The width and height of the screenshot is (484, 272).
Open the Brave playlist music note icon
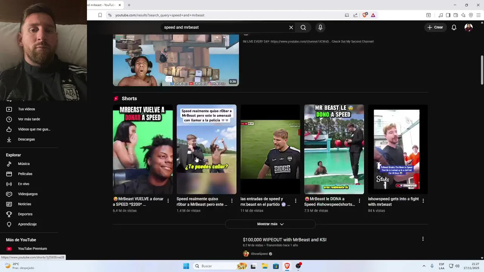441,15
